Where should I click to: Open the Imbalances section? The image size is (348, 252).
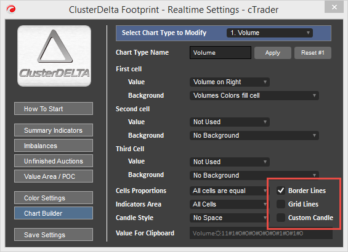pos(54,146)
